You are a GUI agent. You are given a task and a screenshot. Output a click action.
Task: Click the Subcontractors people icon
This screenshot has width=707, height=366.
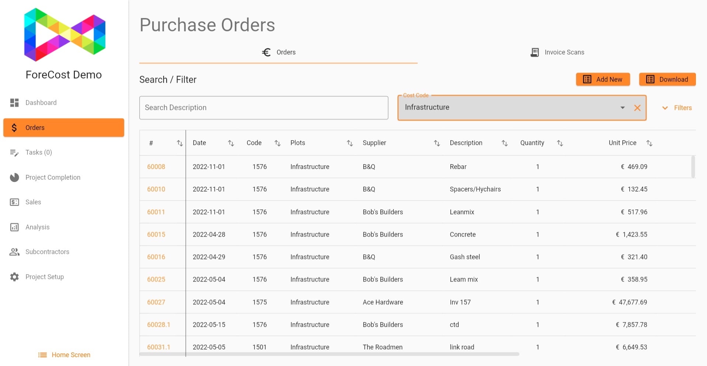[x=14, y=252]
